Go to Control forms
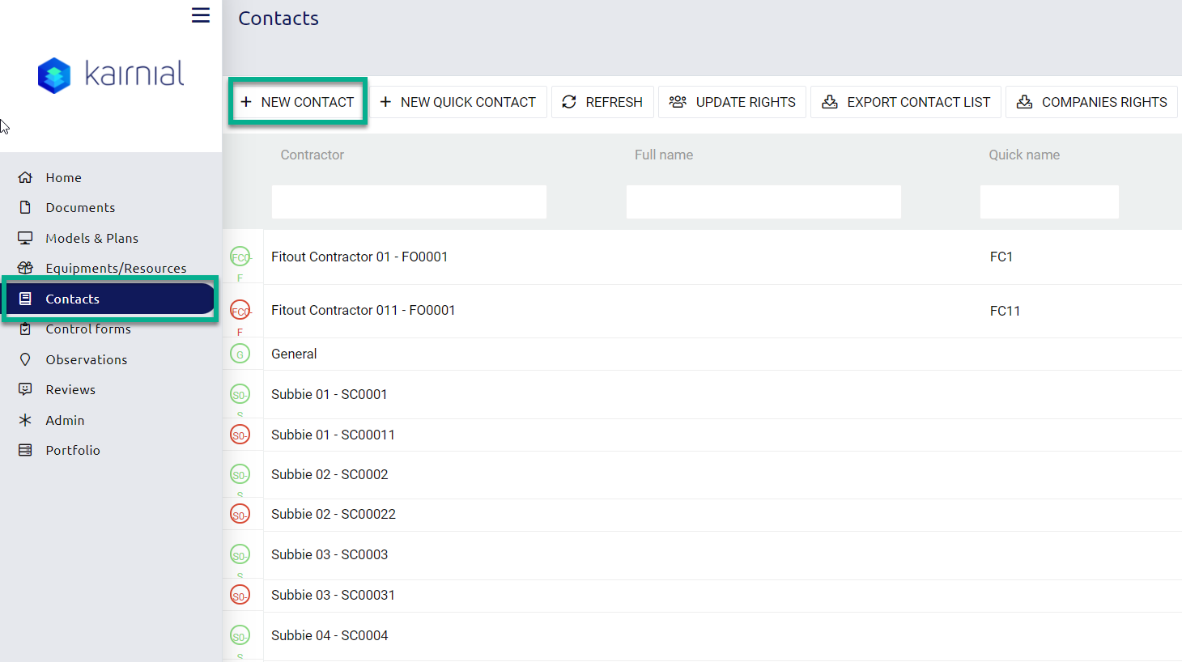1182x662 pixels. [88, 329]
